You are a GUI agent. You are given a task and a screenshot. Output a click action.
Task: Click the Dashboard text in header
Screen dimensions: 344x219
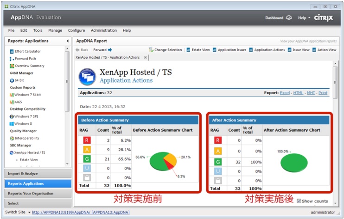274,18
